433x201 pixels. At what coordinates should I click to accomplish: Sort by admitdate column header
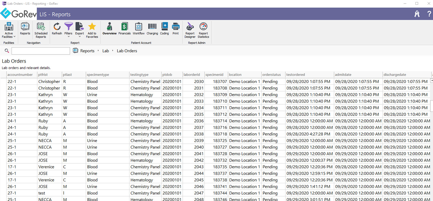(x=358, y=75)
